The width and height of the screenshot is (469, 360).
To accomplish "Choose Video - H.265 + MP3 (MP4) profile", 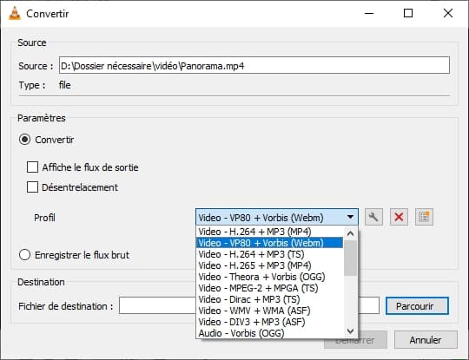I will pos(269,265).
